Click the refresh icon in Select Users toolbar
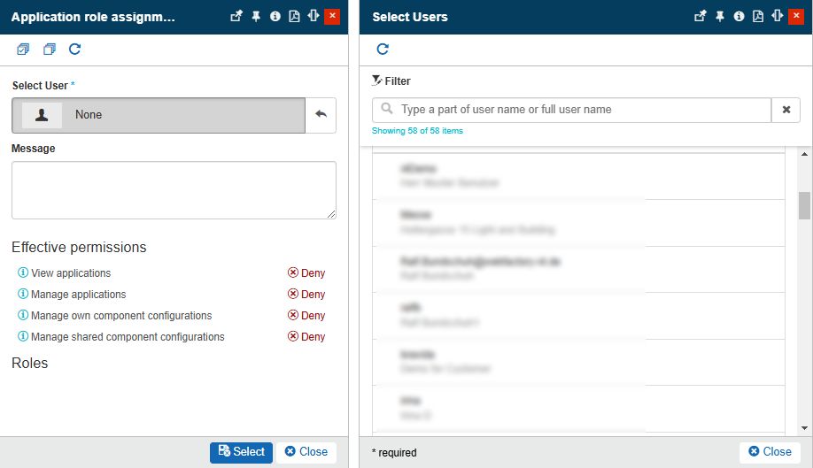The image size is (813, 468). coord(383,50)
